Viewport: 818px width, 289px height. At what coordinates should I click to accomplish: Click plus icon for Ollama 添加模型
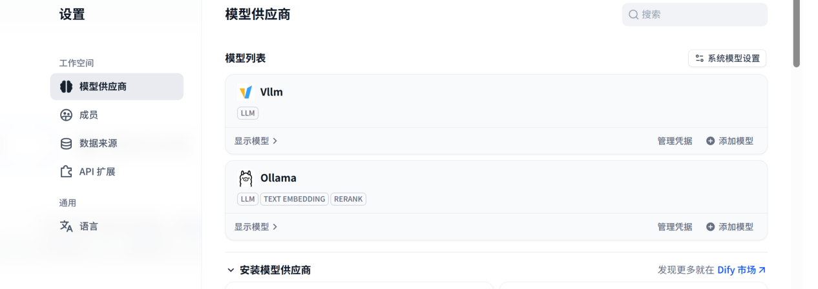pyautogui.click(x=711, y=226)
